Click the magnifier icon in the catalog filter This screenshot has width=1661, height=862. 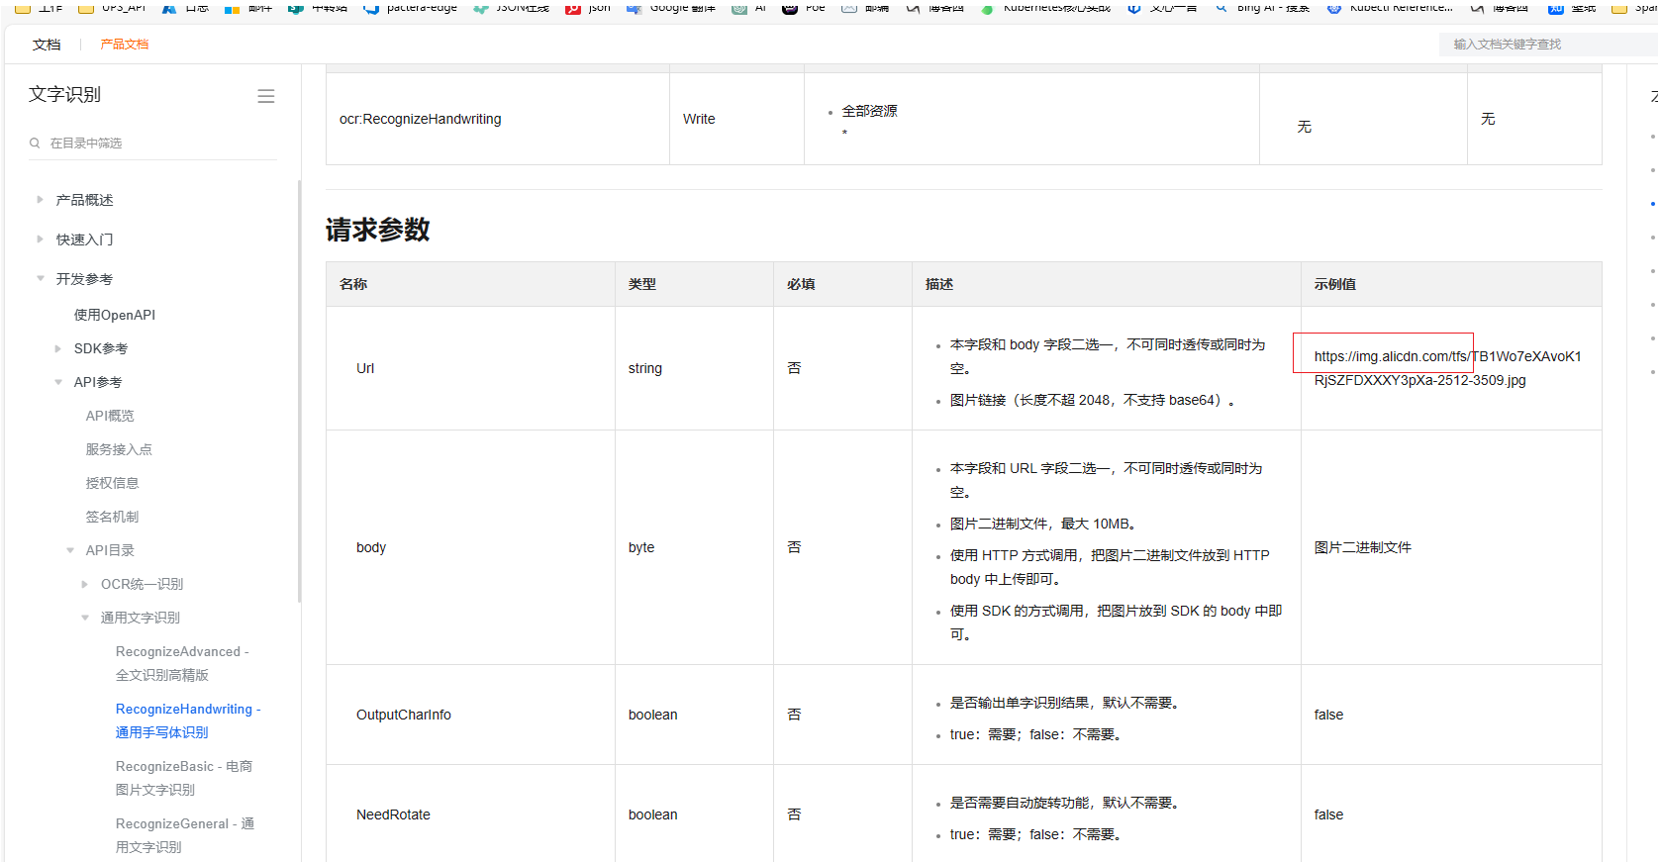click(35, 144)
